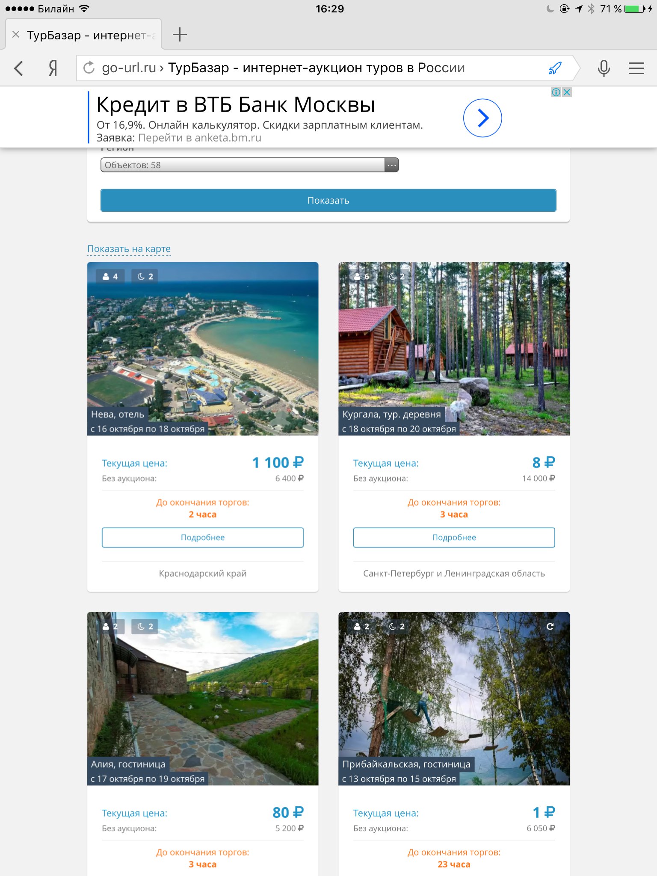Image resolution: width=657 pixels, height=876 pixels.
Task: Select с 13 октября по 15 октября dates
Action: [399, 779]
